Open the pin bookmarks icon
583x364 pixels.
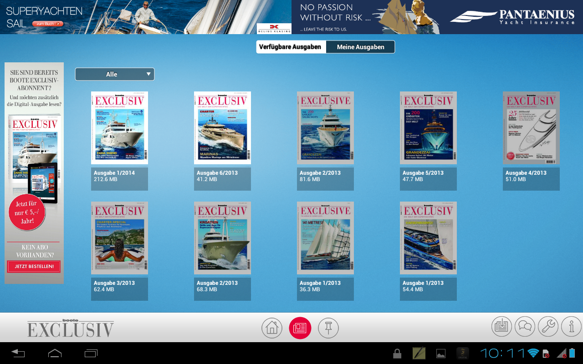click(328, 328)
